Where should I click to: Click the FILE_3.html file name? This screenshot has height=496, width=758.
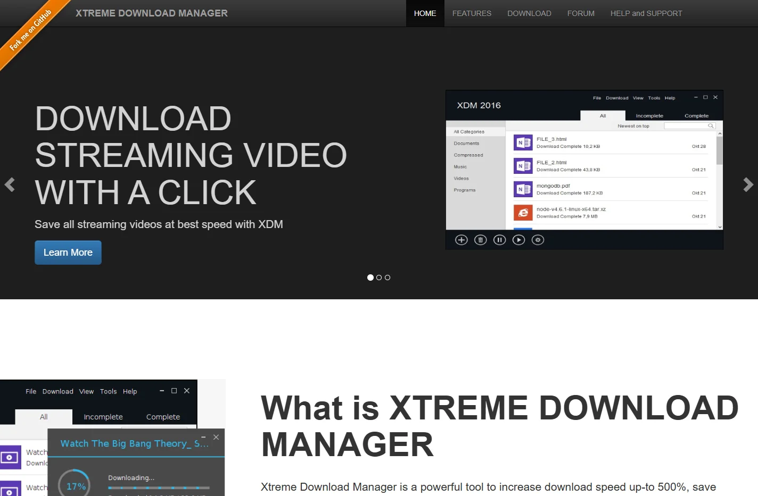551,139
